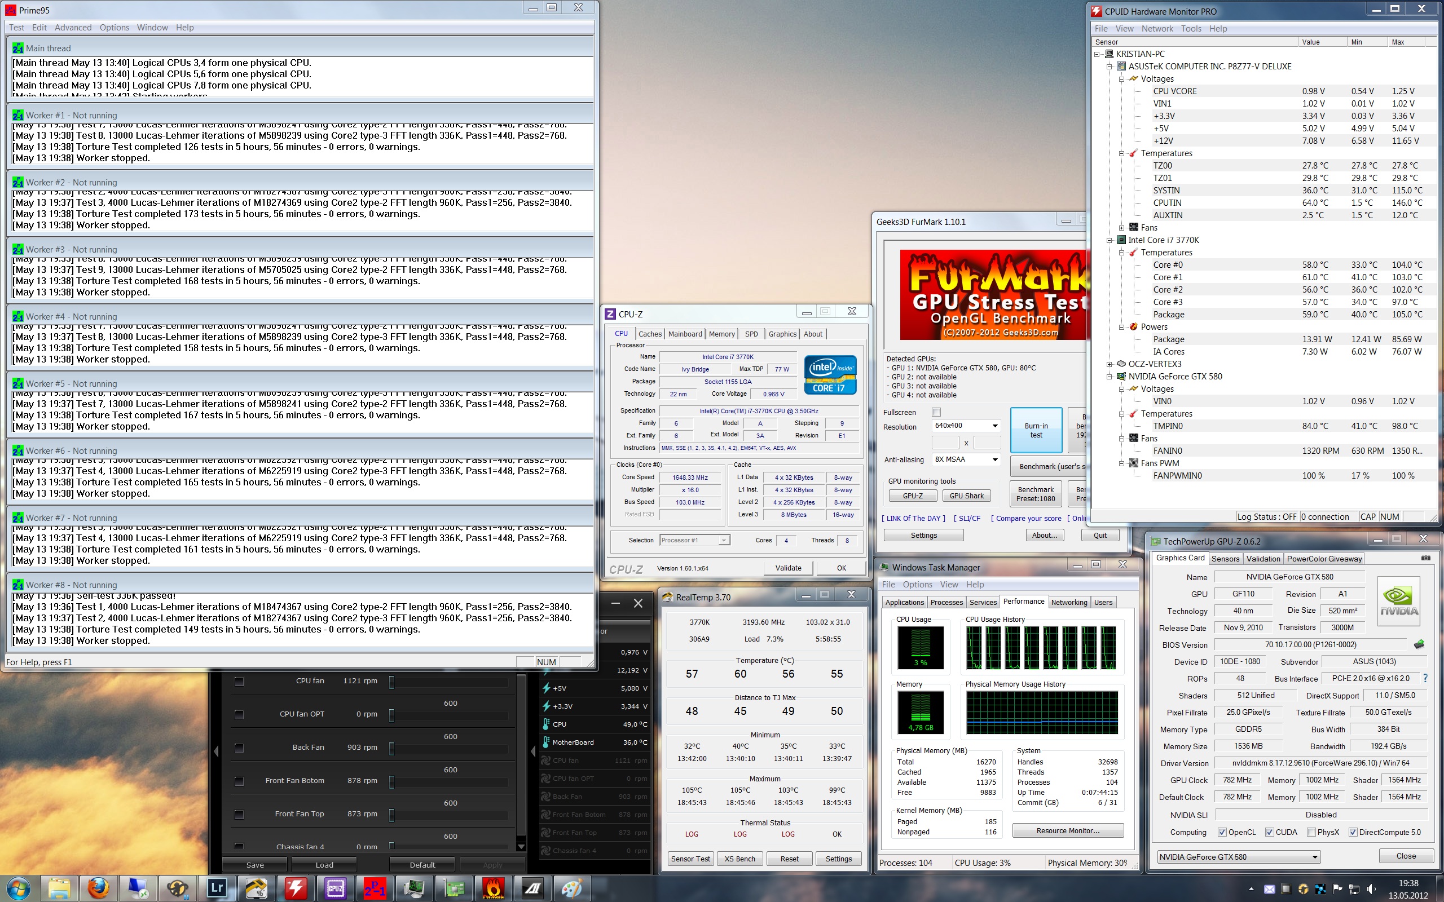Collapse Intel Core i7 3770K node

(1110, 240)
